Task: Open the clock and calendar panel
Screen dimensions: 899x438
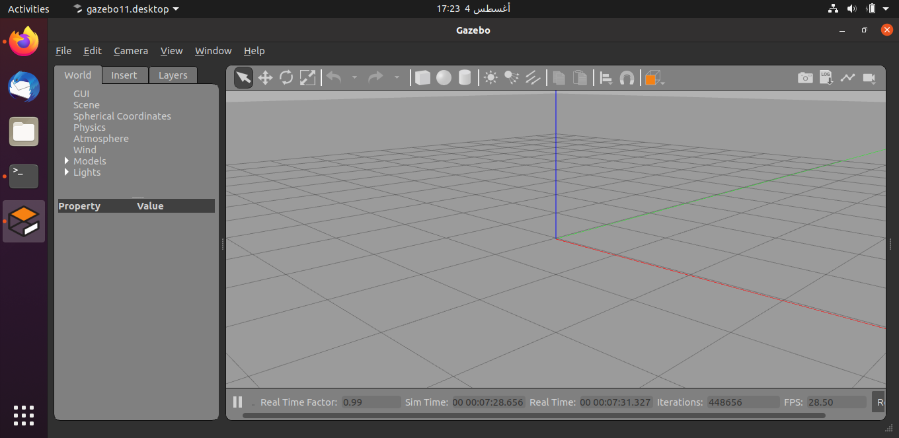Action: coord(473,9)
